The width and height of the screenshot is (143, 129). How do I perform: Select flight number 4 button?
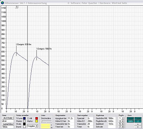(123, 121)
